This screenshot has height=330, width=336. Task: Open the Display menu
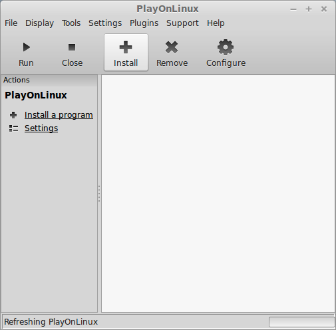point(39,23)
